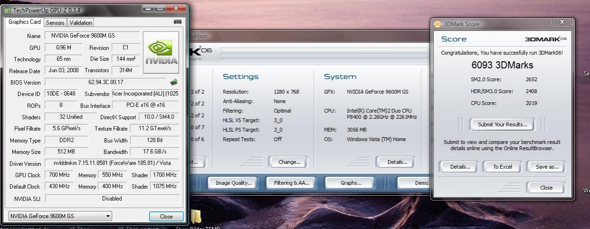Image resolution: width=590 pixels, height=229 pixels.
Task: Click the Bandwidth 17.6 GB/s field
Action: [x=155, y=152]
